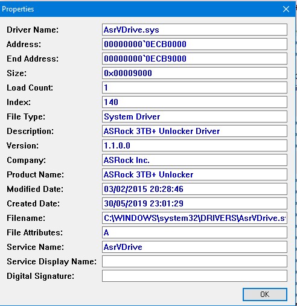297x306 pixels.
Task: Click the Modified Date field
Action: coord(194,189)
